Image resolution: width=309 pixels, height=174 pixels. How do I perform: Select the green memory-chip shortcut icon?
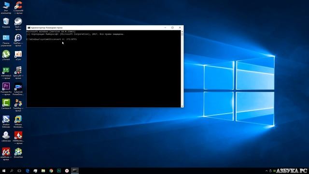[6, 73]
